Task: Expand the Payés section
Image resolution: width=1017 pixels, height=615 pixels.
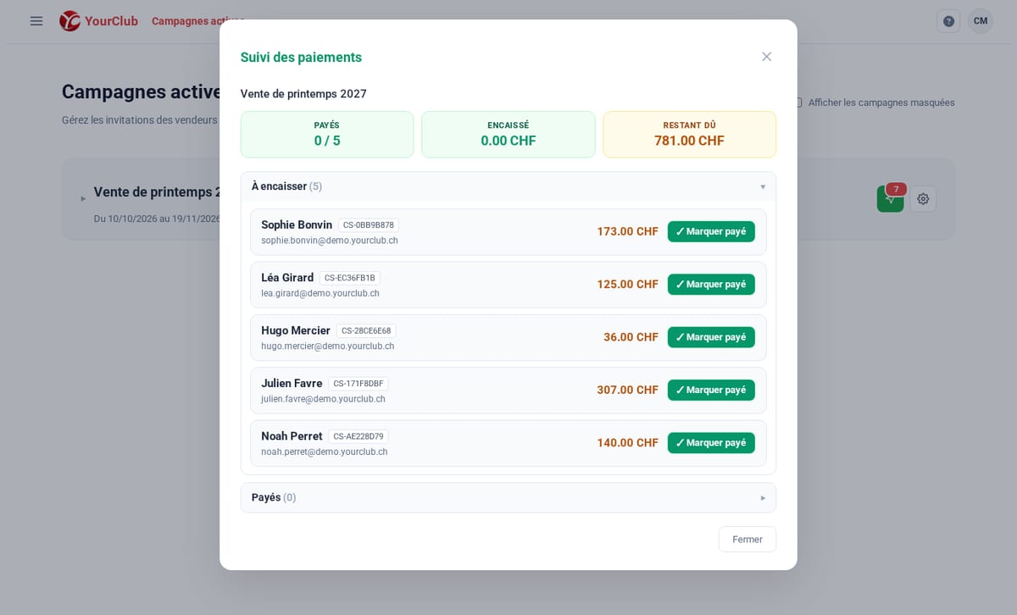Action: point(508,497)
